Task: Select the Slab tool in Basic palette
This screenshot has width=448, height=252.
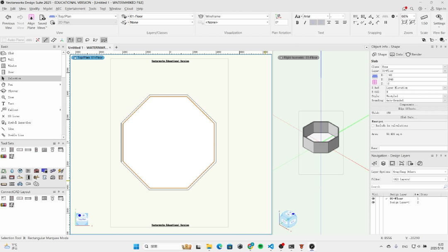Action: coord(11,53)
